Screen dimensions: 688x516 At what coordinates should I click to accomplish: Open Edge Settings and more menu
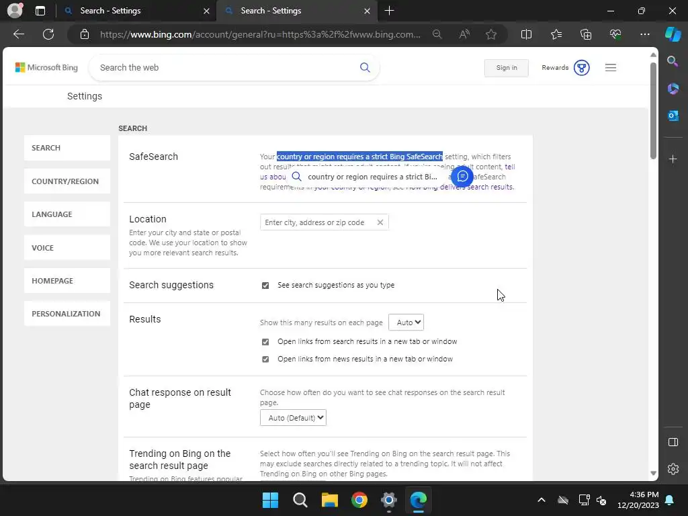tap(645, 34)
